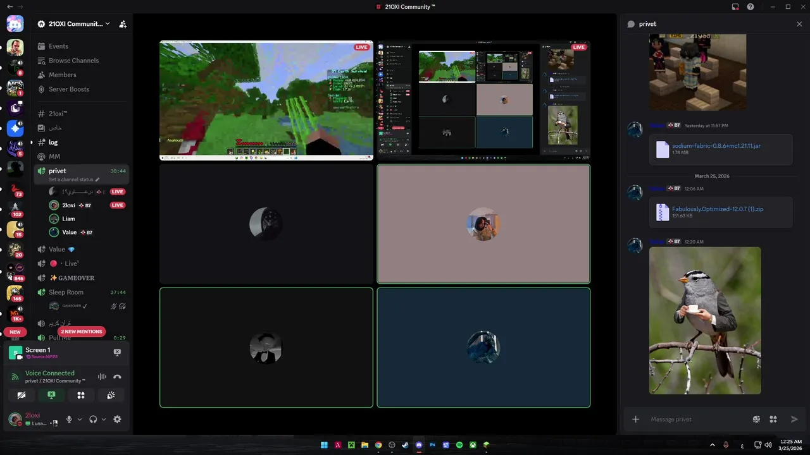This screenshot has height=455, width=810.
Task: Open Google Chrome from taskbar
Action: [x=378, y=445]
